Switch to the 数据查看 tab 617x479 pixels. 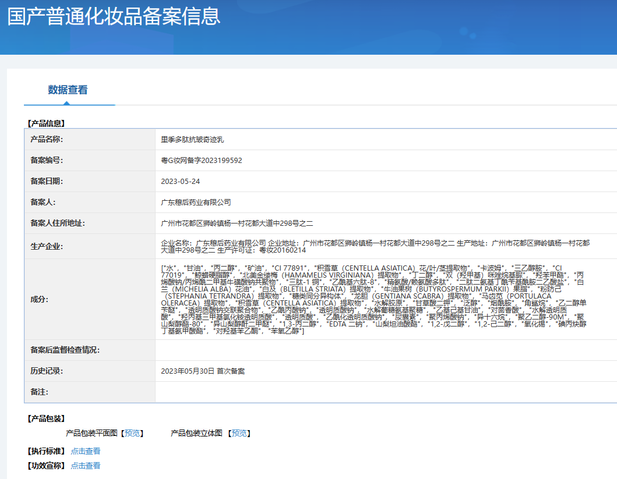[68, 90]
